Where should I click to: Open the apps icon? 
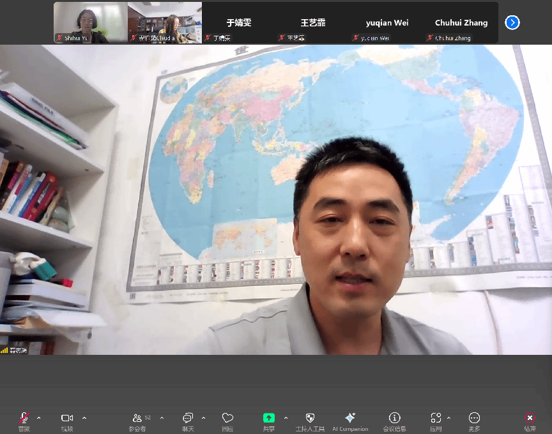point(436,418)
